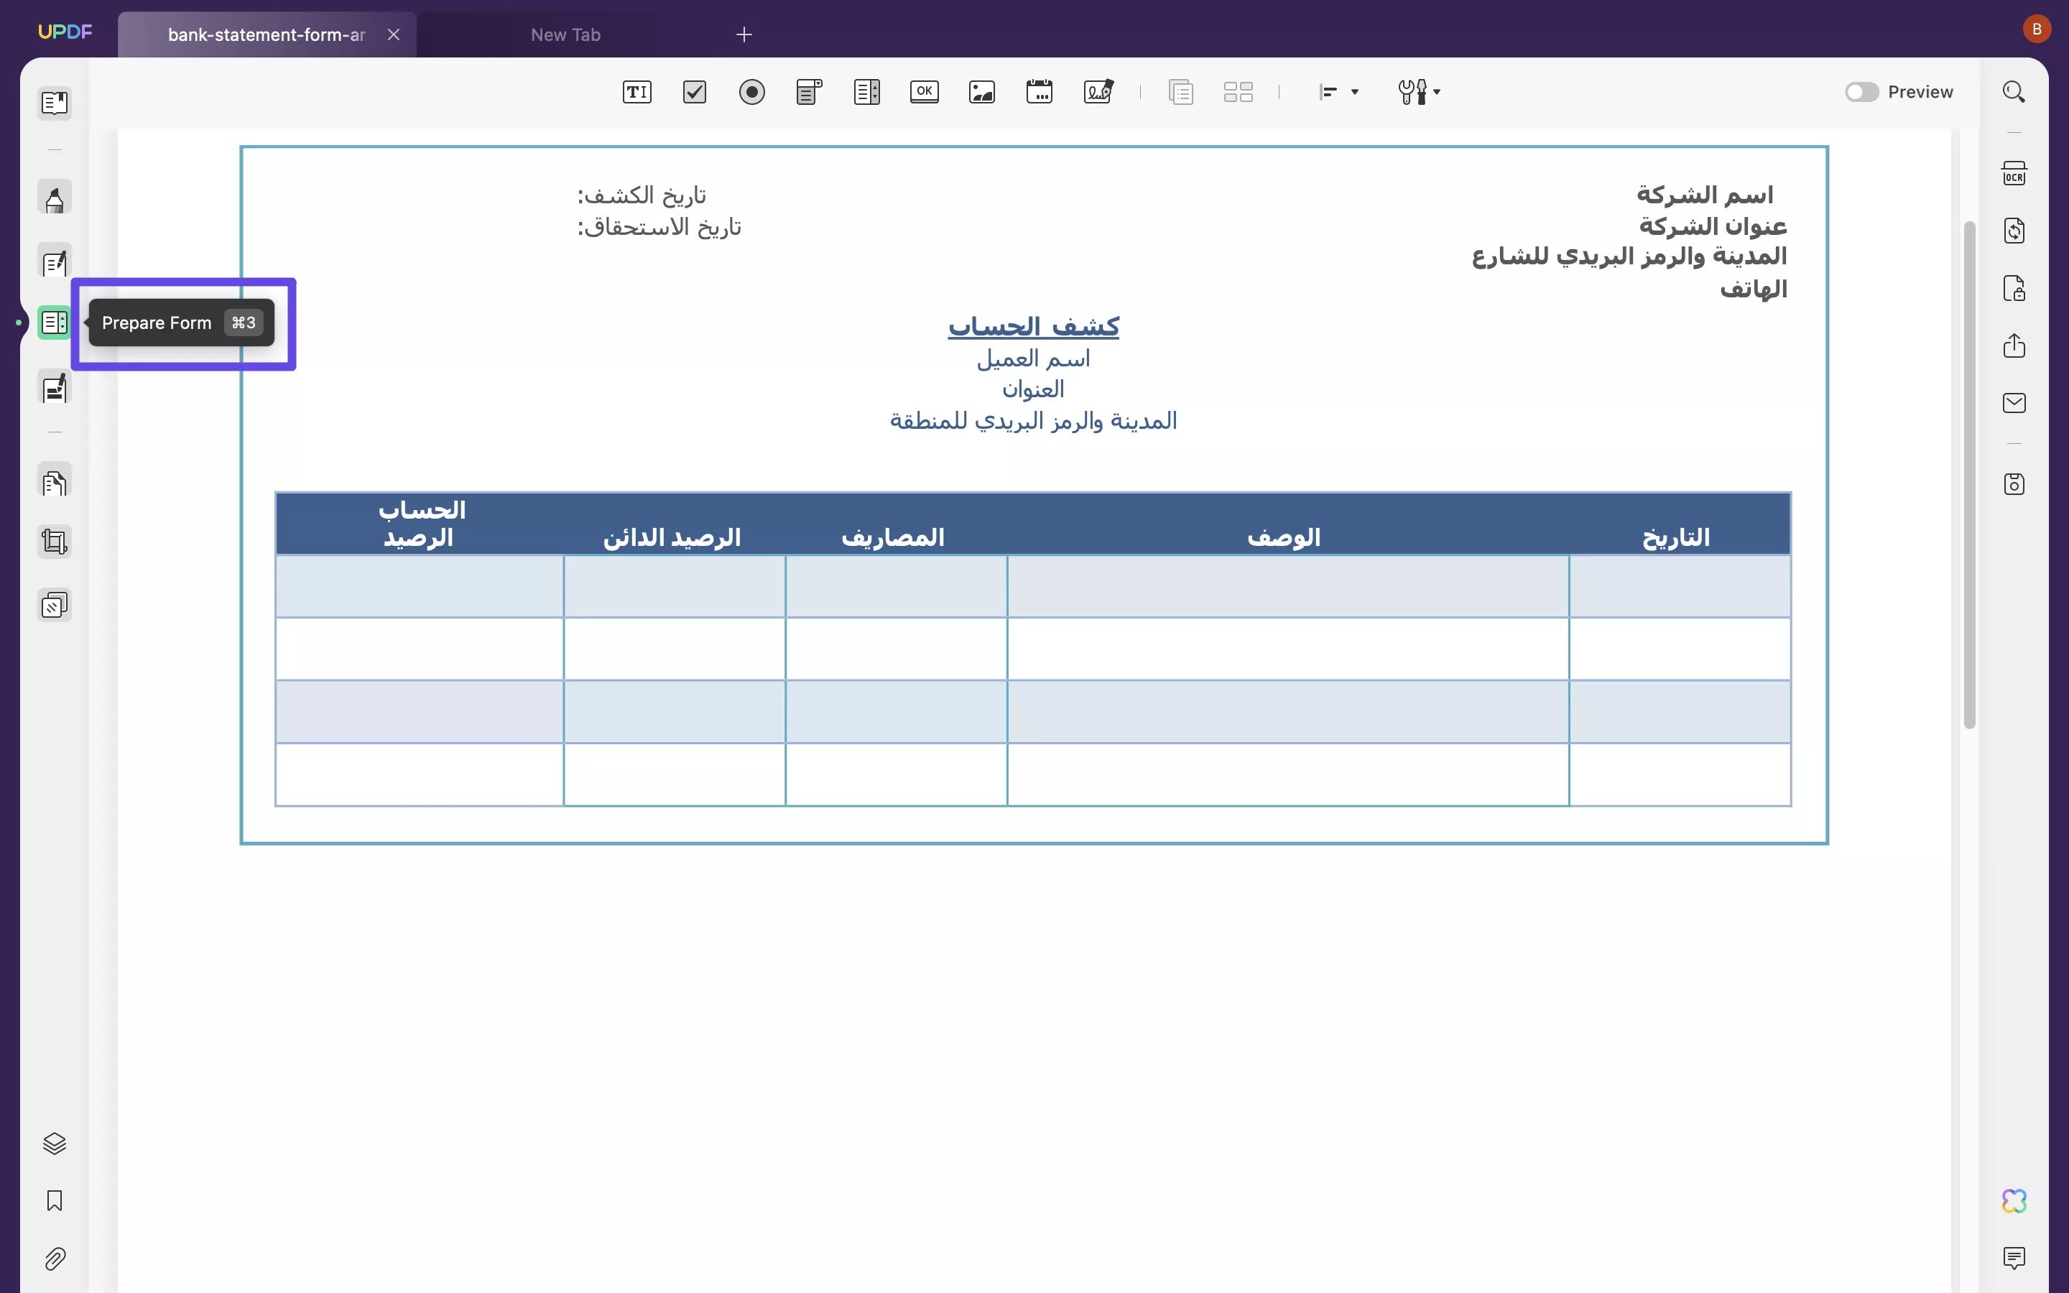Enable Preview mode

(1862, 91)
